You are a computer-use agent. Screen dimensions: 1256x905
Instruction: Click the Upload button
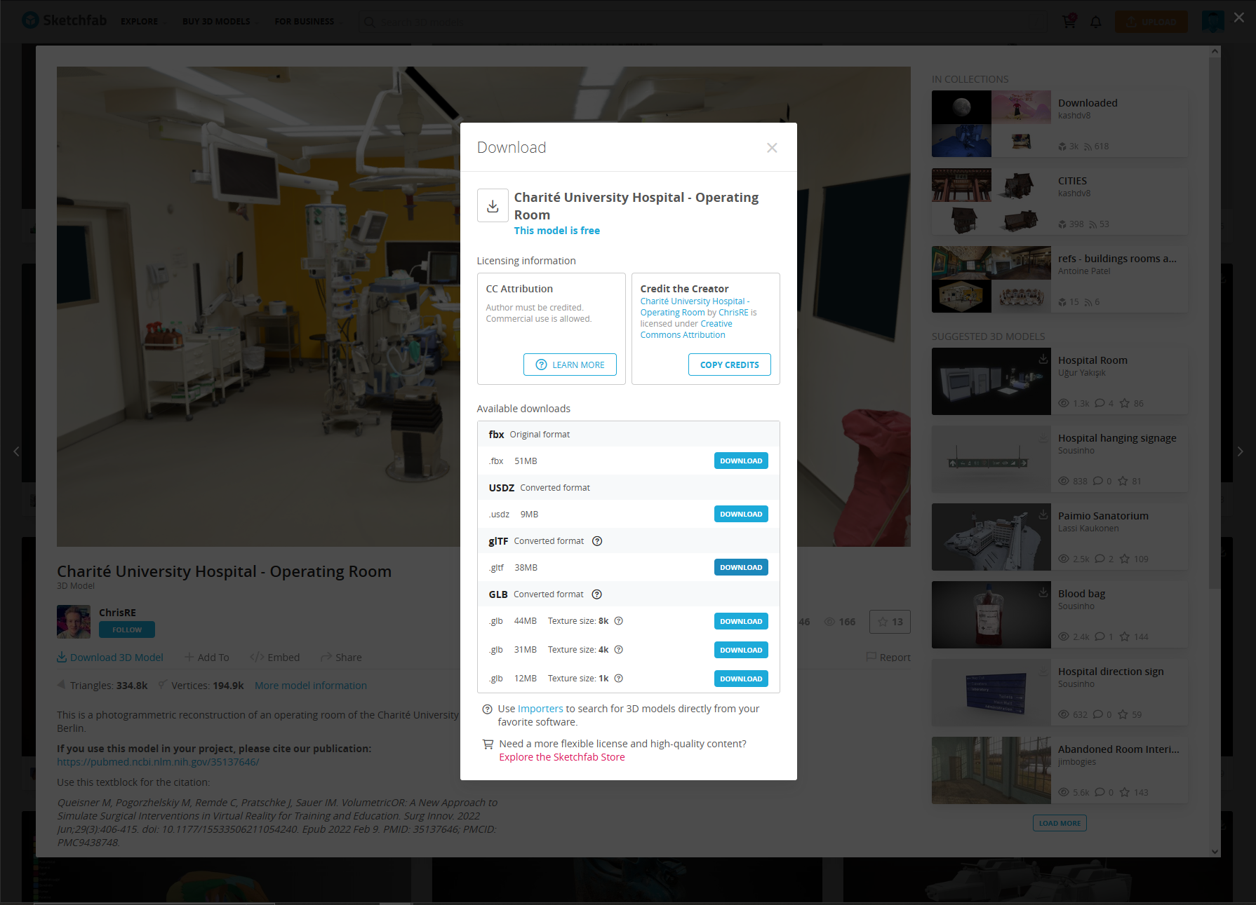coord(1151,22)
